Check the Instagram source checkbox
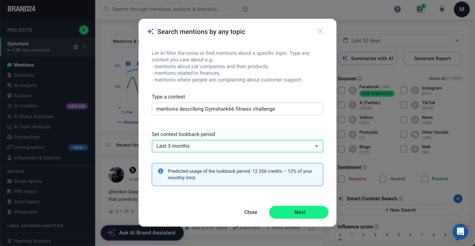The width and height of the screenshot is (475, 246). click(403, 90)
